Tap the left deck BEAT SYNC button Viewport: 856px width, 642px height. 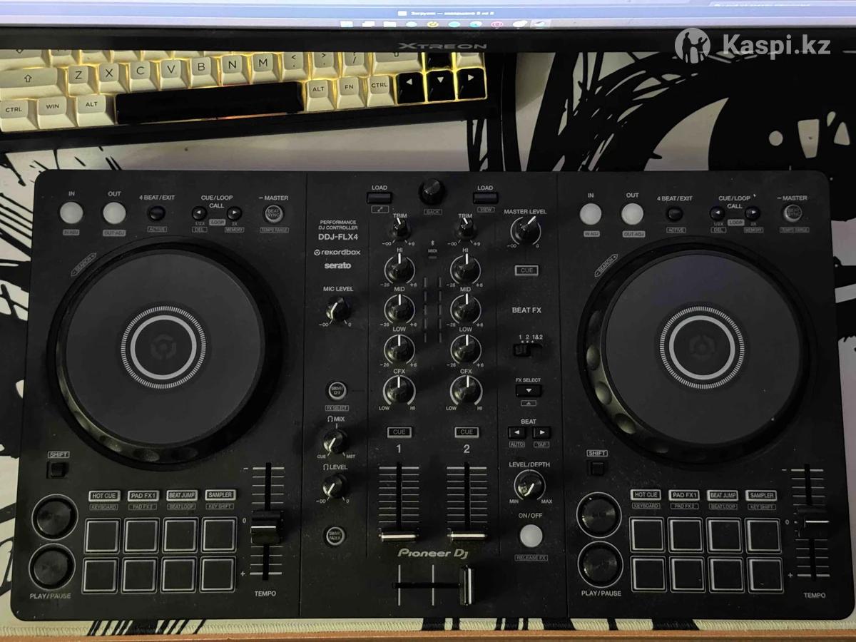point(273,213)
